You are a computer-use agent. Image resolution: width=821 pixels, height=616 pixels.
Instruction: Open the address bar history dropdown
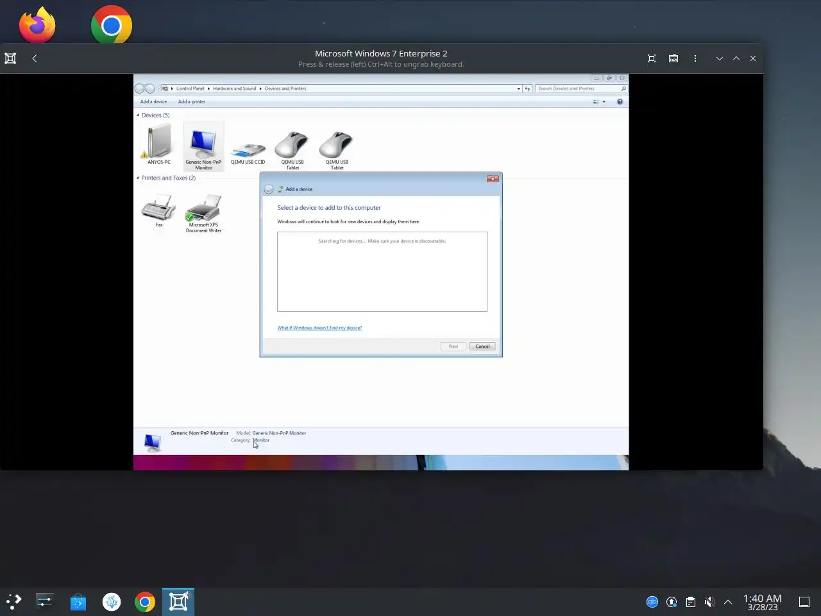518,89
